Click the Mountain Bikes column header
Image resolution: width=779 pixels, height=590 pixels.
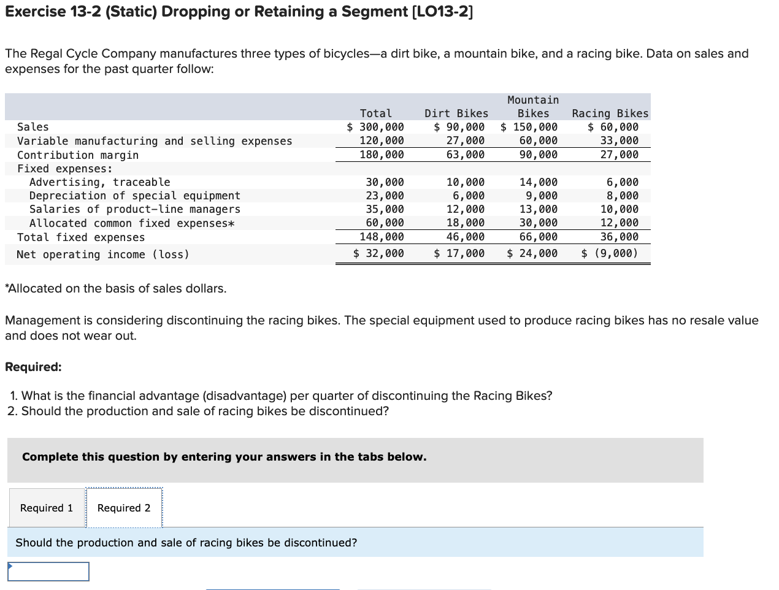coord(532,106)
